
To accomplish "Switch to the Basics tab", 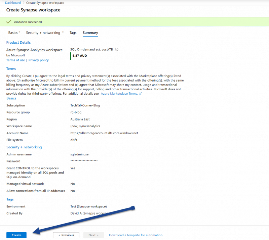I will [13, 33].
